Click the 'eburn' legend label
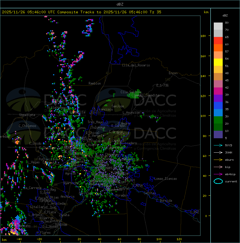 pos(229,160)
